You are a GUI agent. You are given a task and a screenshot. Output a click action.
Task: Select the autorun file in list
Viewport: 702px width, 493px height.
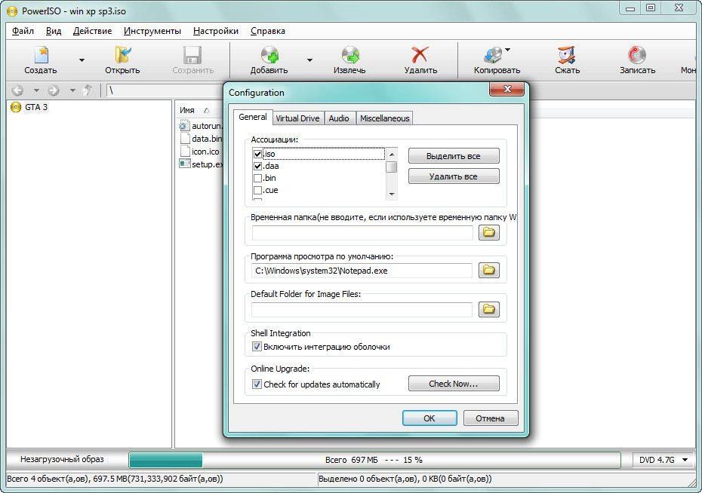click(201, 126)
